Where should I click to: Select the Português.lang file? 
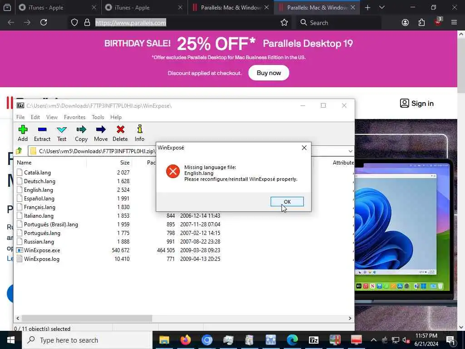pos(42,233)
